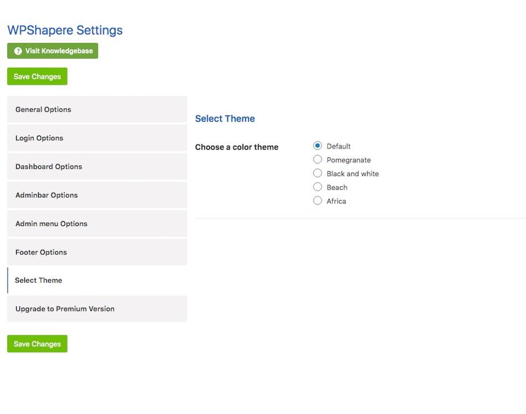Screen dimensions: 526x414
Task: Open the General Options tab
Action: [x=97, y=110]
